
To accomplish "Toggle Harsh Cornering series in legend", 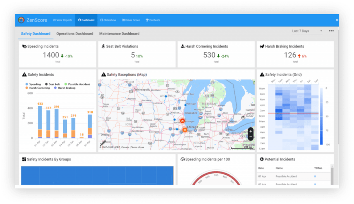I will (37, 88).
